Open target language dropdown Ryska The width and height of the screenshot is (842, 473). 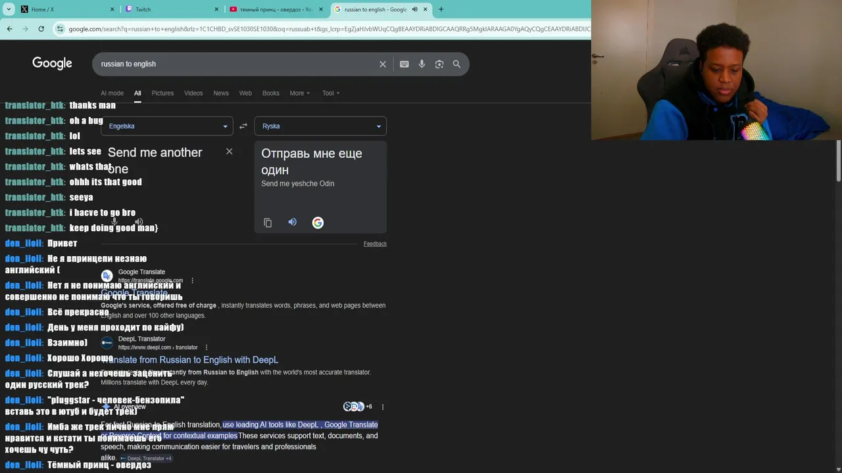coord(320,126)
